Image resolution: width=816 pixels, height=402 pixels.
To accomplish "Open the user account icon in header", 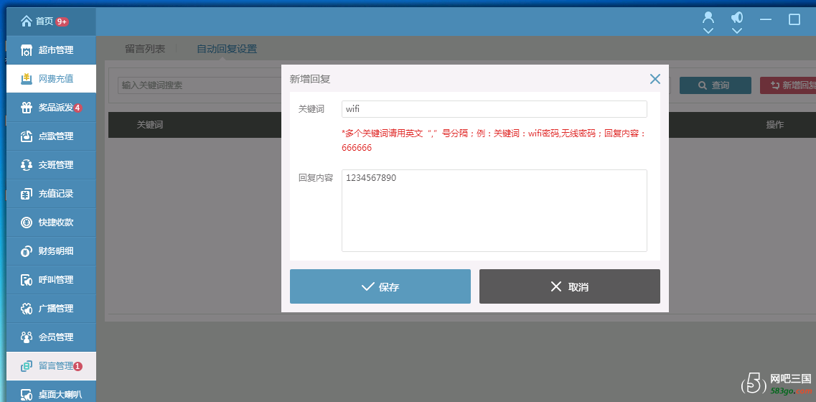I will coord(708,18).
